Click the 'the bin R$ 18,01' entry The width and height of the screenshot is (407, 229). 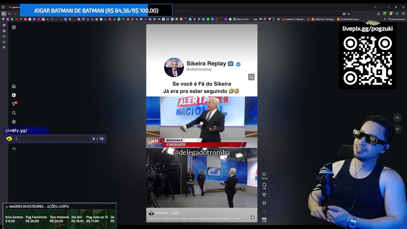pyautogui.click(x=77, y=219)
